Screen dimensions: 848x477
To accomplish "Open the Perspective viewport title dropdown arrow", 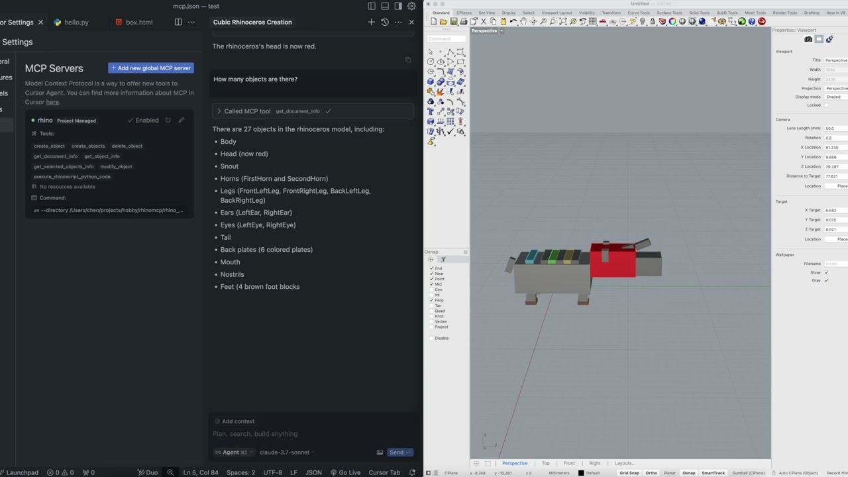I will [502, 30].
